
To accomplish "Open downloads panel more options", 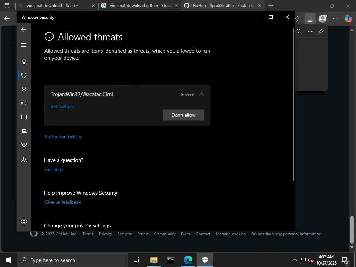I will (310, 31).
